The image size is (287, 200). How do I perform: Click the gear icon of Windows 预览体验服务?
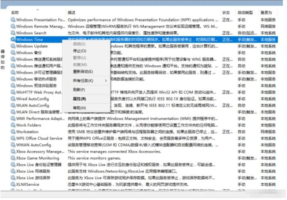[13, 85]
